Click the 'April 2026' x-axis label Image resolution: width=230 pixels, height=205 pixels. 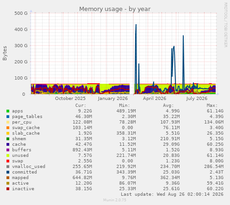155,99
